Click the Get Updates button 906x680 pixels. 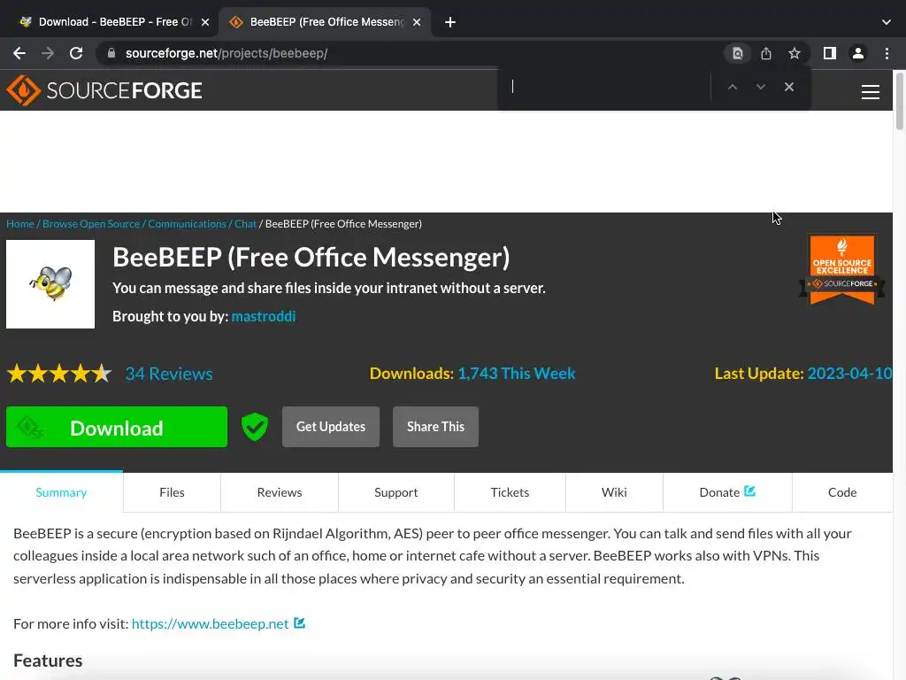(331, 427)
